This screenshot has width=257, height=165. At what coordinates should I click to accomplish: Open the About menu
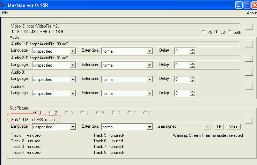(252, 13)
